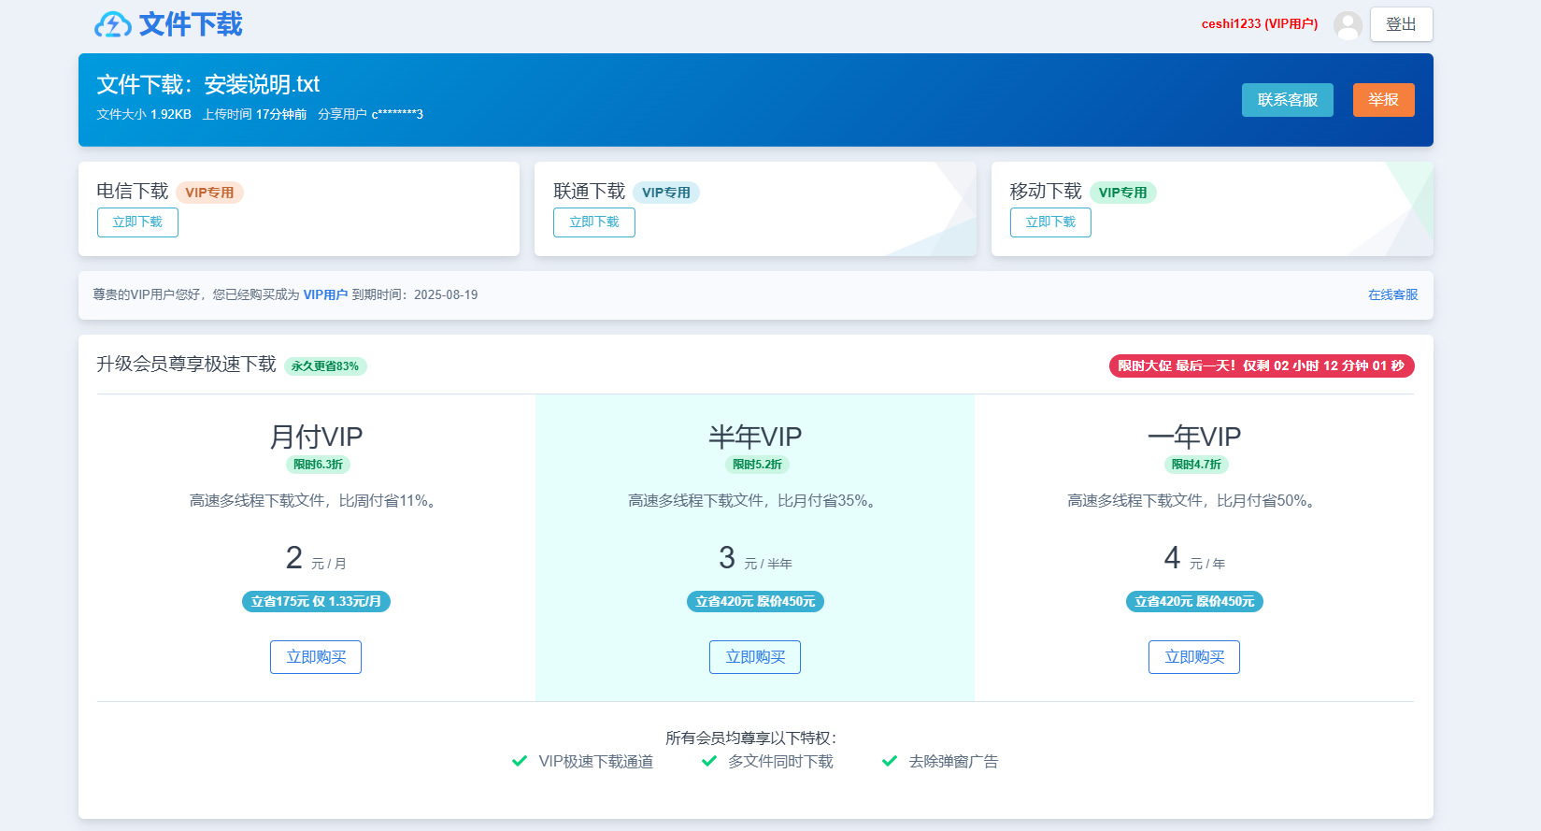
Task: Click the 上传时间 17分钟前 text
Action: [254, 114]
